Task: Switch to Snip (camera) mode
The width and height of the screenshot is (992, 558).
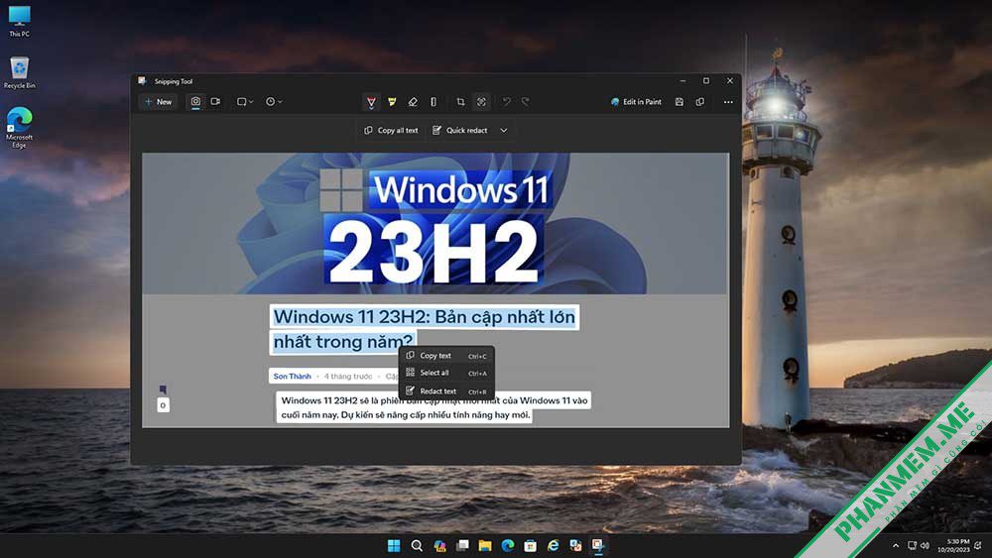Action: [195, 102]
